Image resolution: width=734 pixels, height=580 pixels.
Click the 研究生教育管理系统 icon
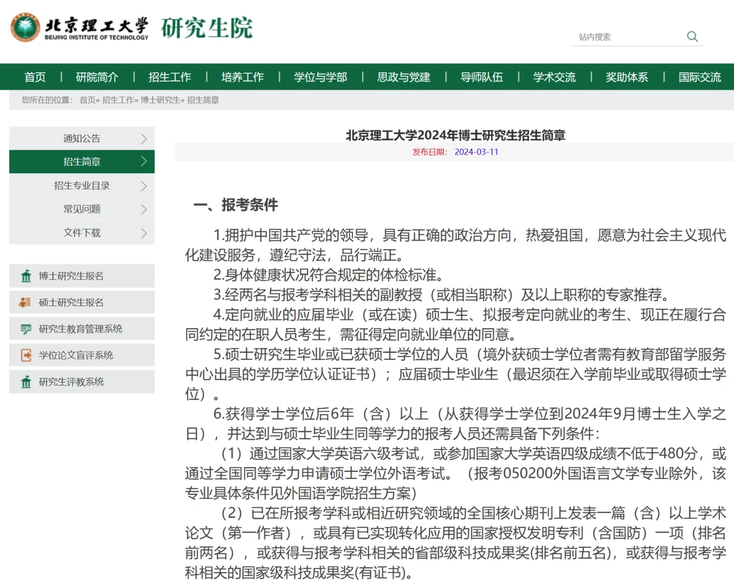[x=26, y=329]
